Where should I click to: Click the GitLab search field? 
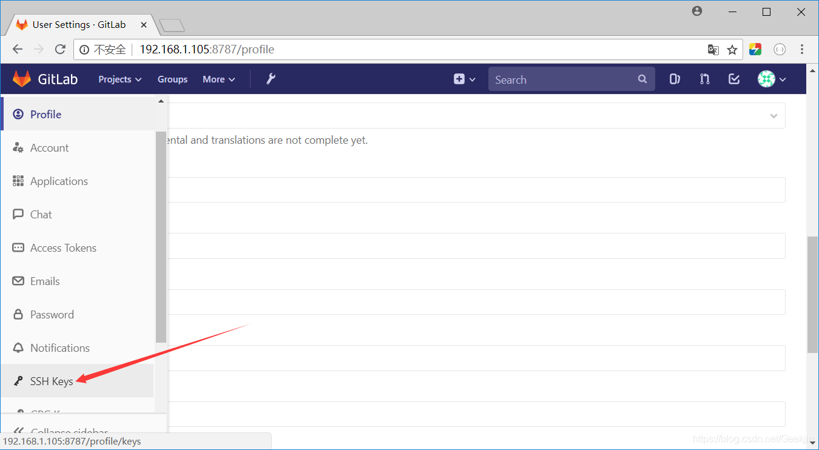[571, 79]
